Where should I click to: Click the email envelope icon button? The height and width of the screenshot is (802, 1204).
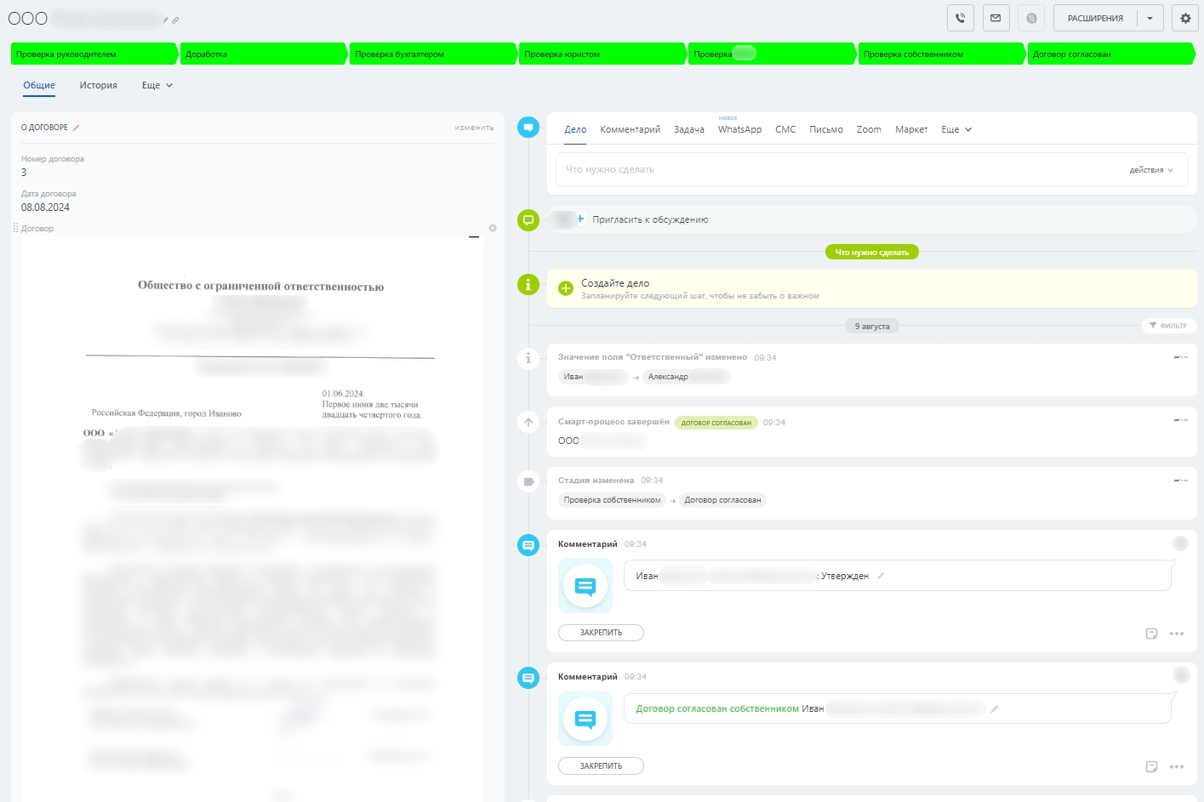click(996, 18)
